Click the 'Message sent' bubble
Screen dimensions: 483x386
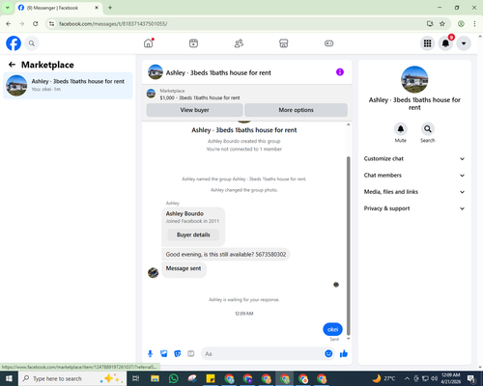click(184, 268)
